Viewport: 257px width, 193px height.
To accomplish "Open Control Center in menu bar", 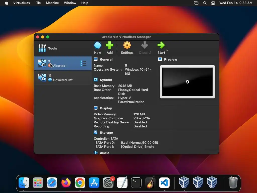I will coord(213,3).
